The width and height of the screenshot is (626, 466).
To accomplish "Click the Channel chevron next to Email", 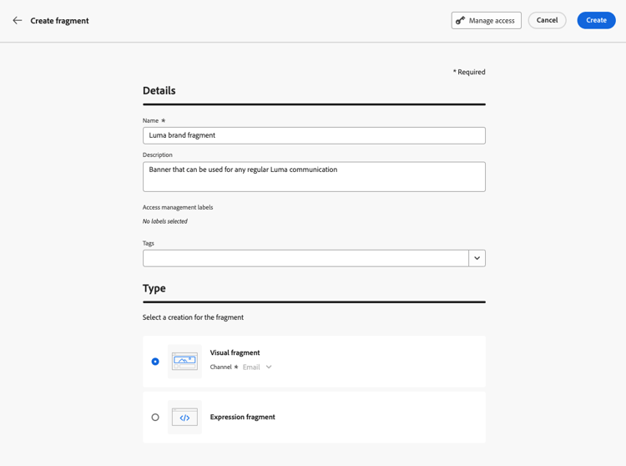I will click(x=269, y=367).
